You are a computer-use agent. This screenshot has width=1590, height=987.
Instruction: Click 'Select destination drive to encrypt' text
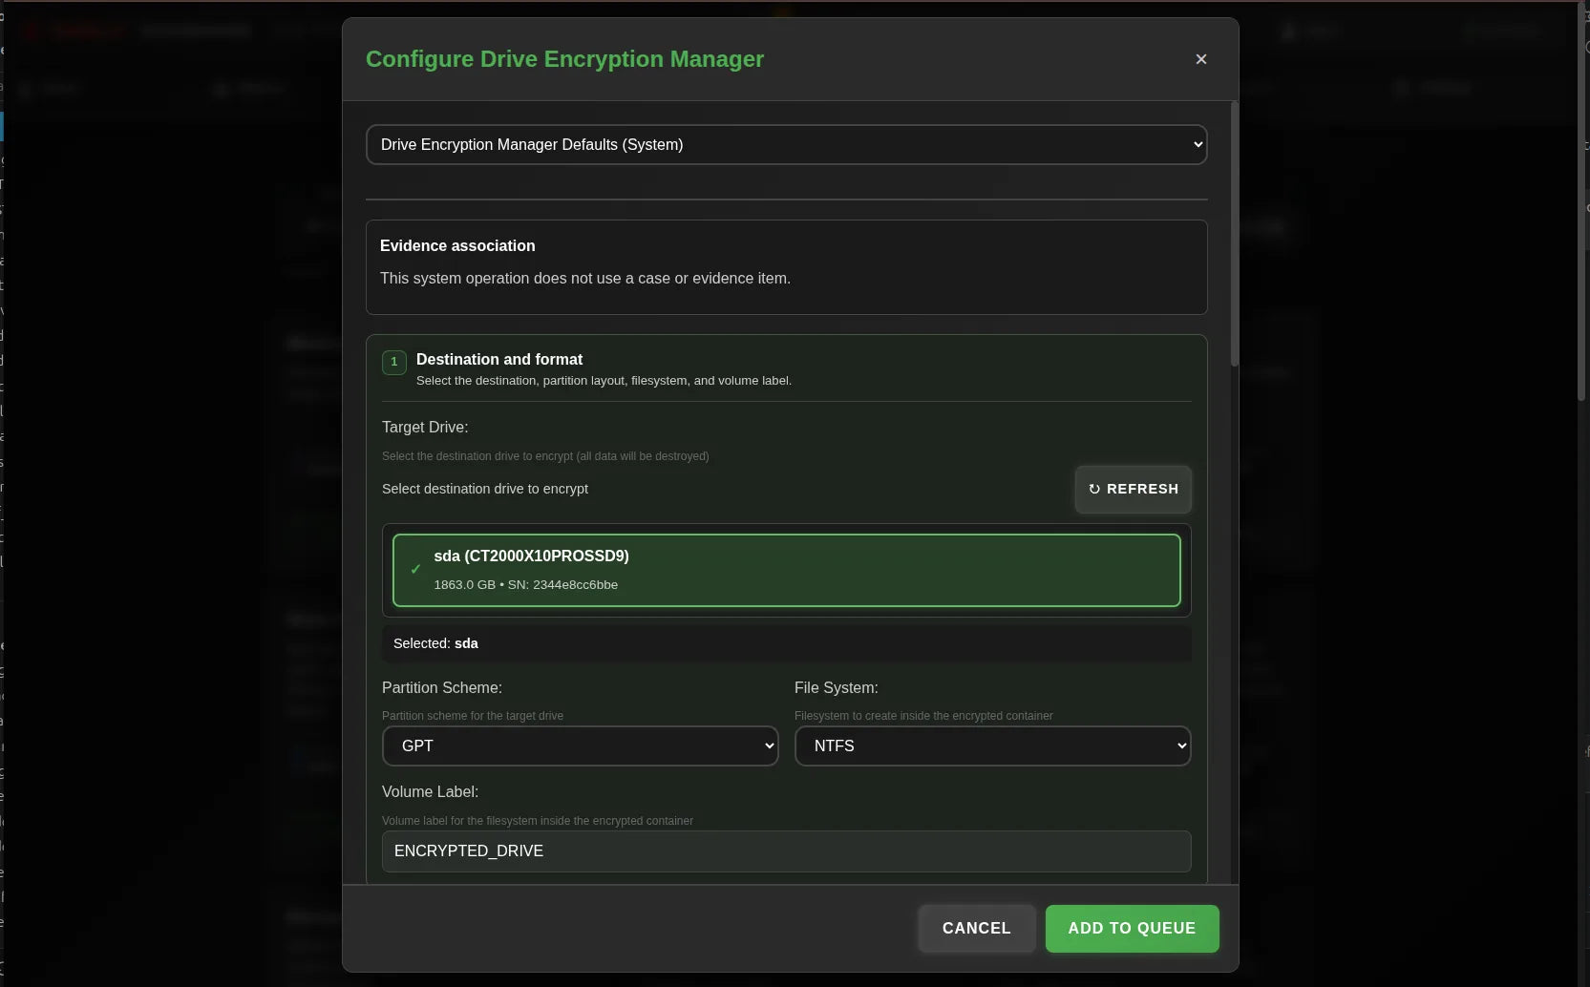(x=485, y=489)
